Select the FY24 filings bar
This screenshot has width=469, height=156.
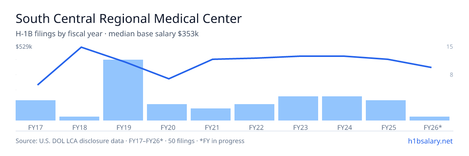(x=342, y=108)
